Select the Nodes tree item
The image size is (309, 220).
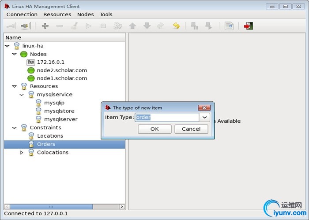[38, 54]
